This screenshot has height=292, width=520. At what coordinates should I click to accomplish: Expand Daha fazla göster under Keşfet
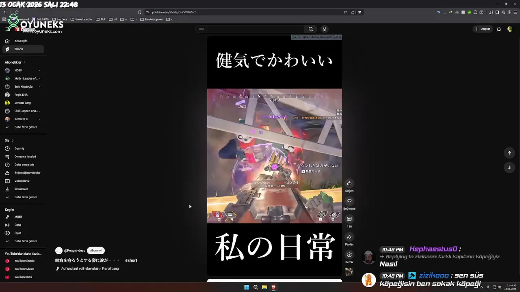point(23,241)
